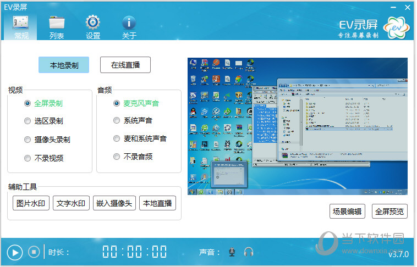This screenshot has height=267, width=417.
Task: Open 全屏预览 full screen preview
Action: point(389,212)
